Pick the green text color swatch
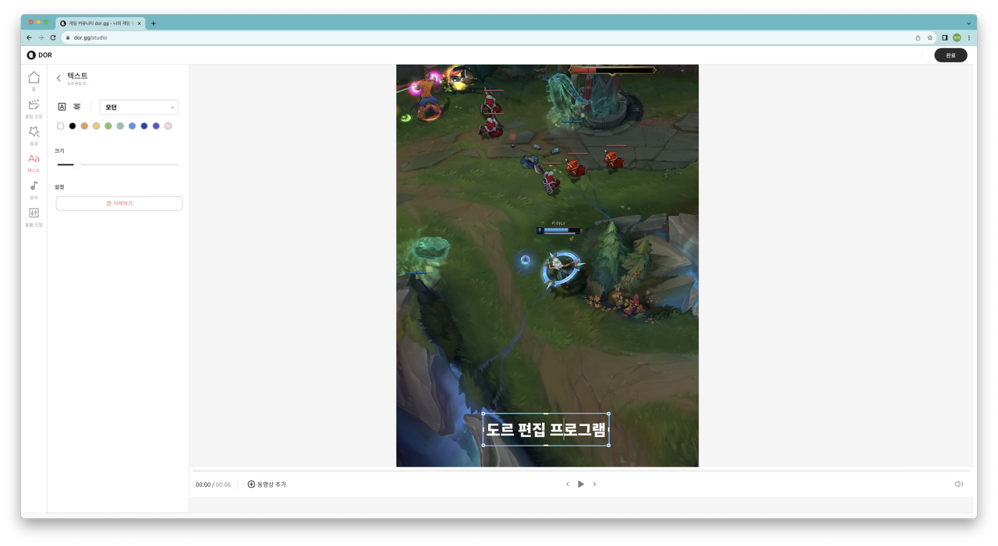Image resolution: width=998 pixels, height=546 pixels. (x=108, y=126)
